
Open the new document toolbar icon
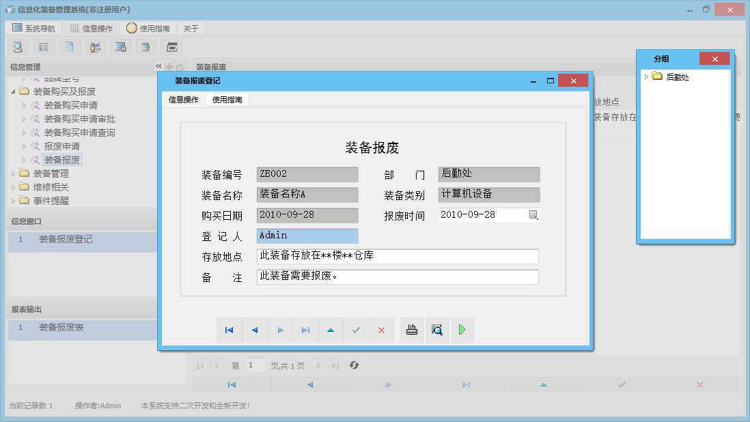point(70,47)
